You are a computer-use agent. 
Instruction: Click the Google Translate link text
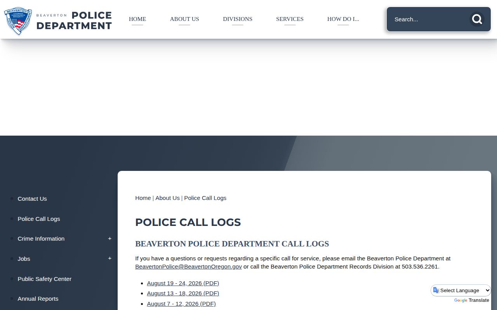pyautogui.click(x=472, y=300)
